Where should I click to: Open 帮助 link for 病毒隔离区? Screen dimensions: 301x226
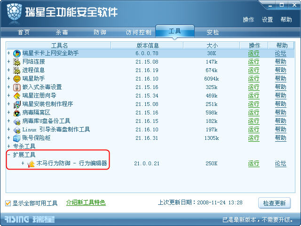pos(280,113)
